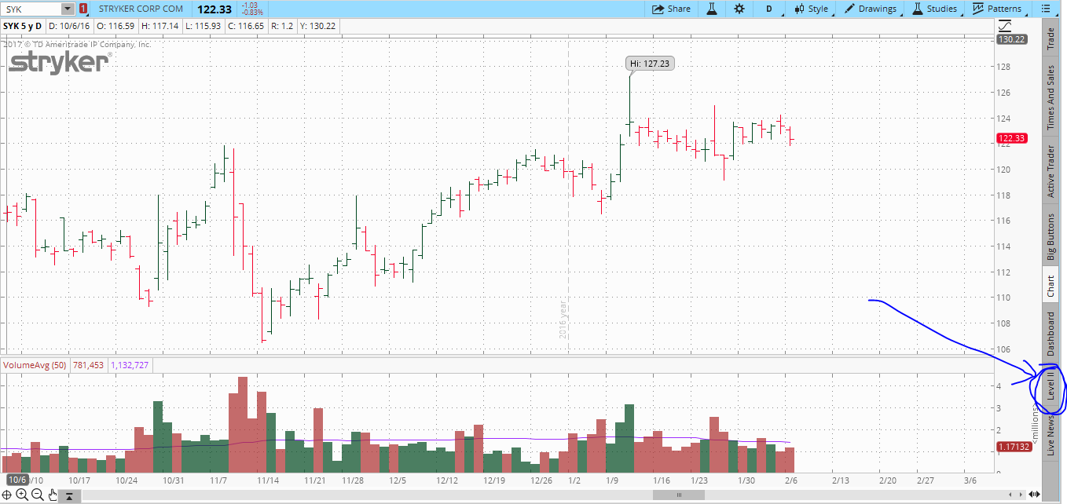Switch to the Dashboard side tab

click(x=1050, y=334)
